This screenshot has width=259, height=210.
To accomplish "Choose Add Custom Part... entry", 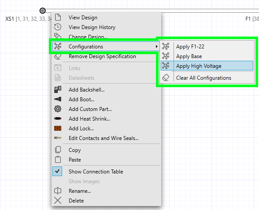I will [x=106, y=109].
